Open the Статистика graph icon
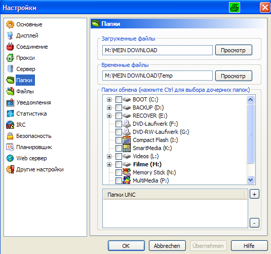Viewport: 271px width, 254px height. coord(10,114)
